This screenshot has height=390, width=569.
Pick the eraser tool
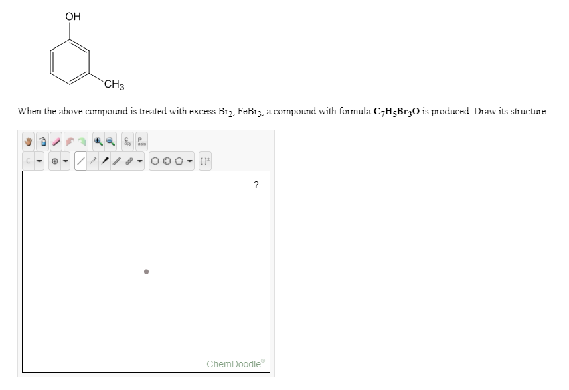pos(55,140)
